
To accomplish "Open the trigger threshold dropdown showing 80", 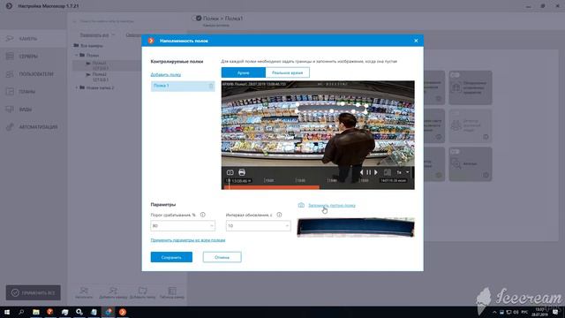I will coord(183,226).
